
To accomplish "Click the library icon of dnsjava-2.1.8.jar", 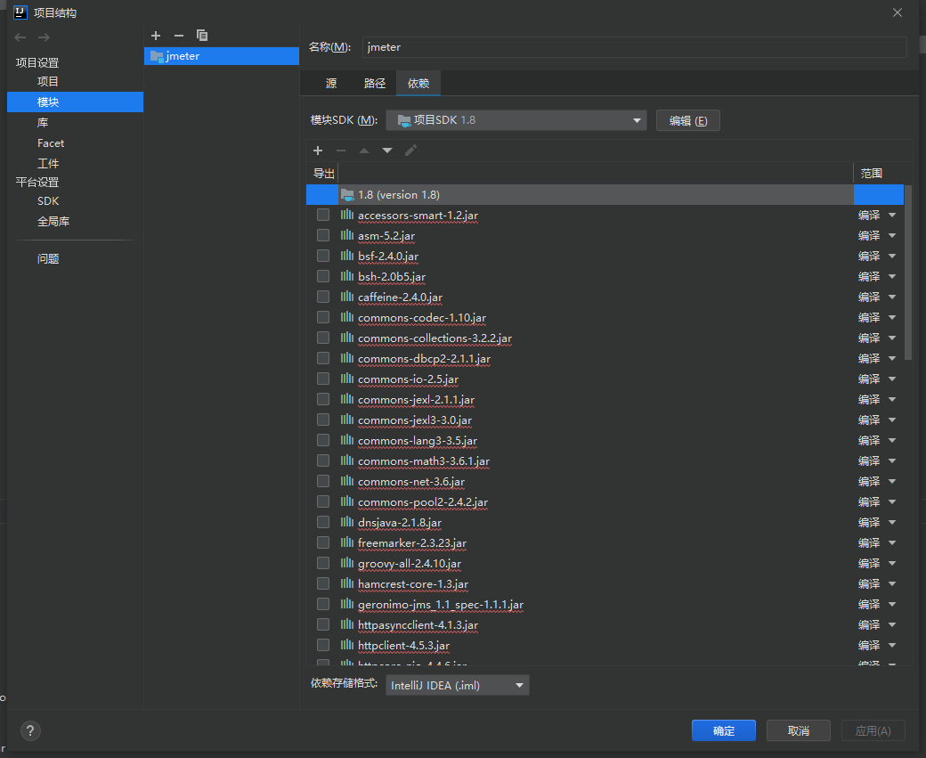I will coord(347,522).
